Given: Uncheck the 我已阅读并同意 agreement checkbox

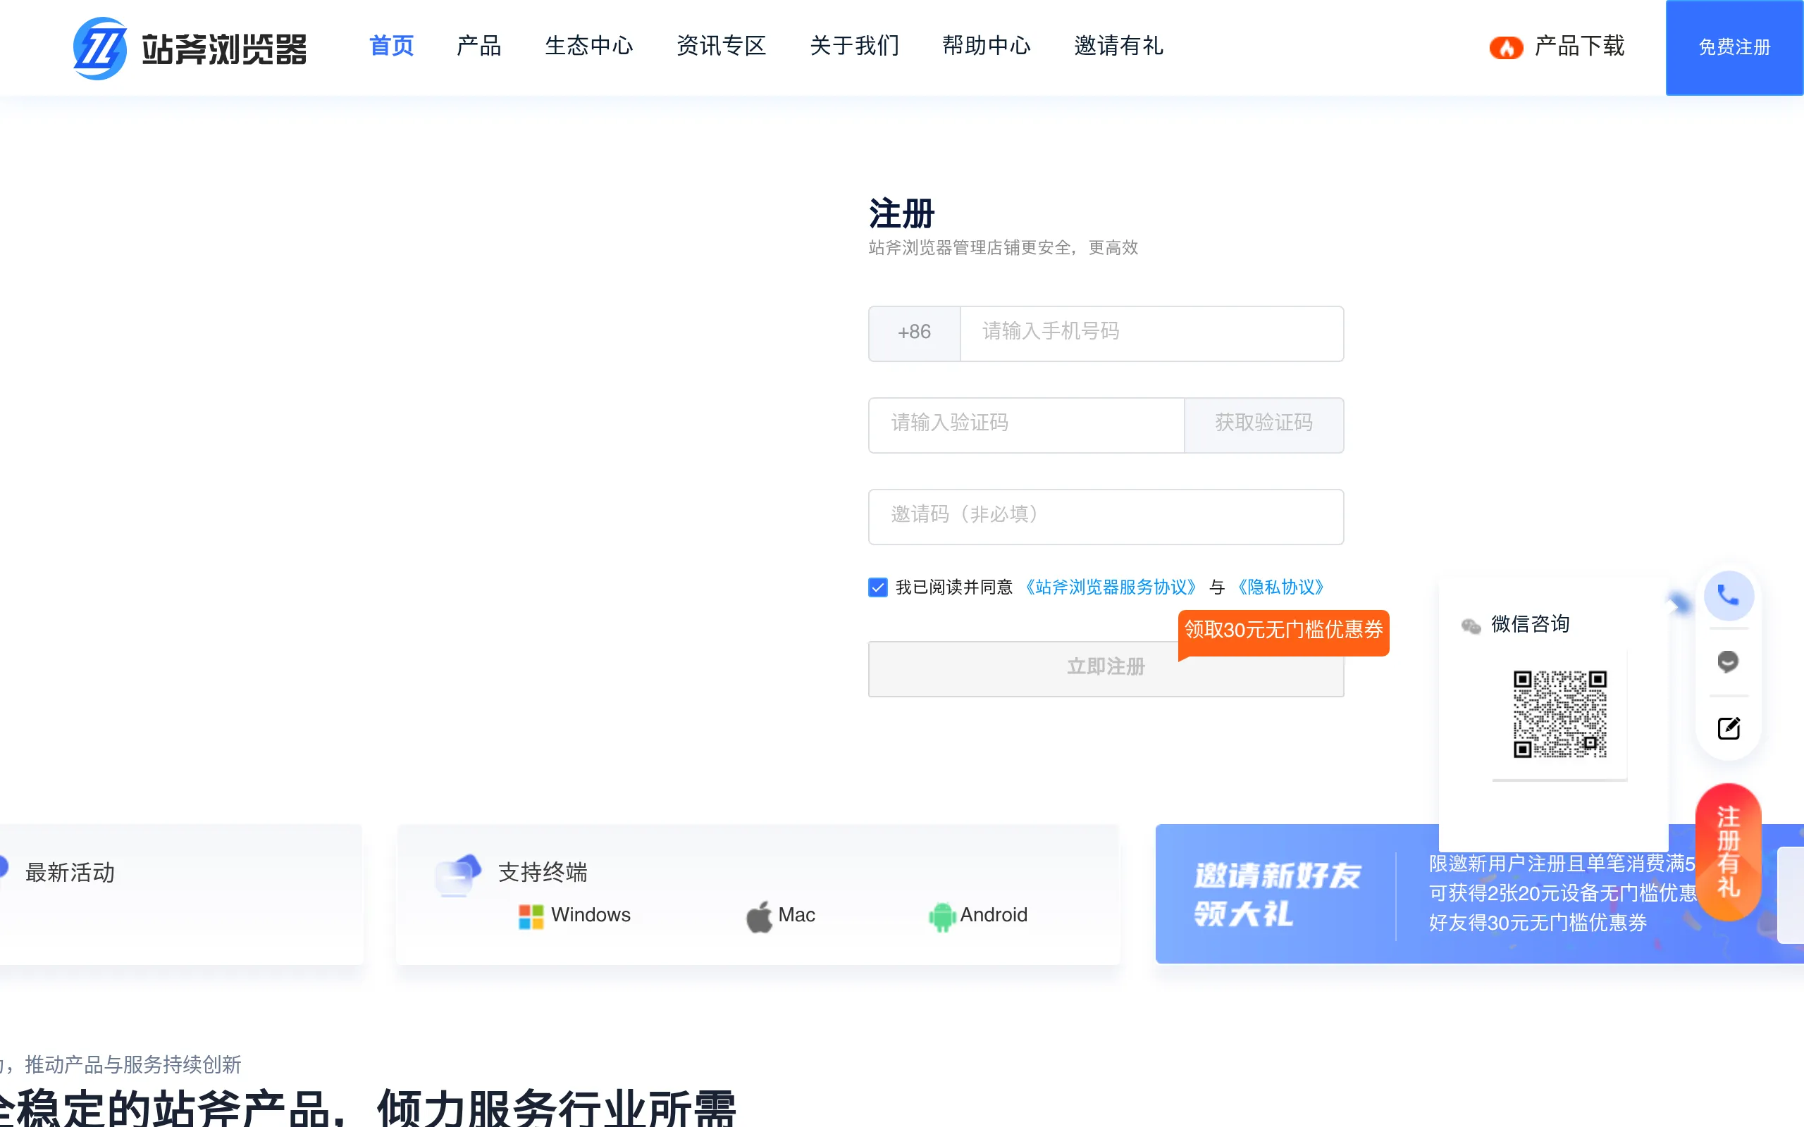Looking at the screenshot, I should pos(877,587).
